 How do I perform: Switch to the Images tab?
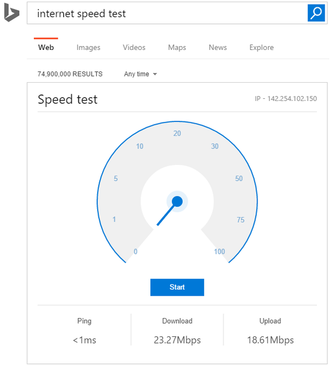click(x=88, y=48)
